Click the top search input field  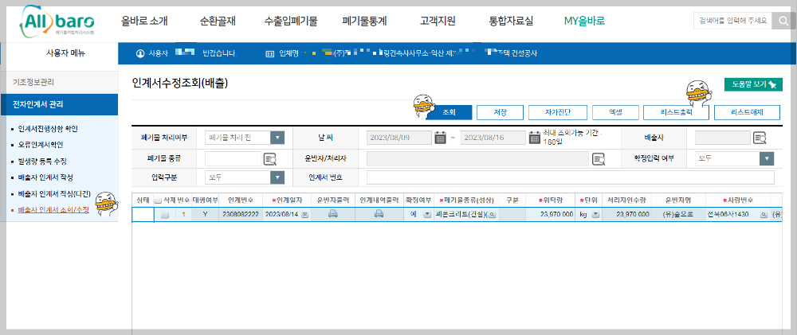732,21
